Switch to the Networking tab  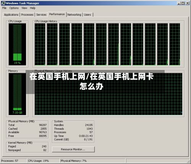(x=74, y=15)
